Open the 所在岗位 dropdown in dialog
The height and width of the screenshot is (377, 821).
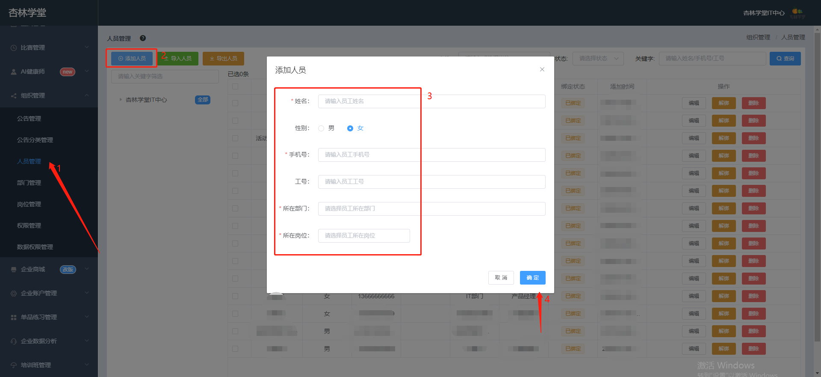pyautogui.click(x=364, y=235)
